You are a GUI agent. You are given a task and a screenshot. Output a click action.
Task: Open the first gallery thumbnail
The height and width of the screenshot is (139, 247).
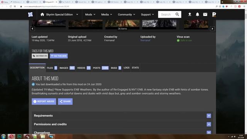pos(49,24)
